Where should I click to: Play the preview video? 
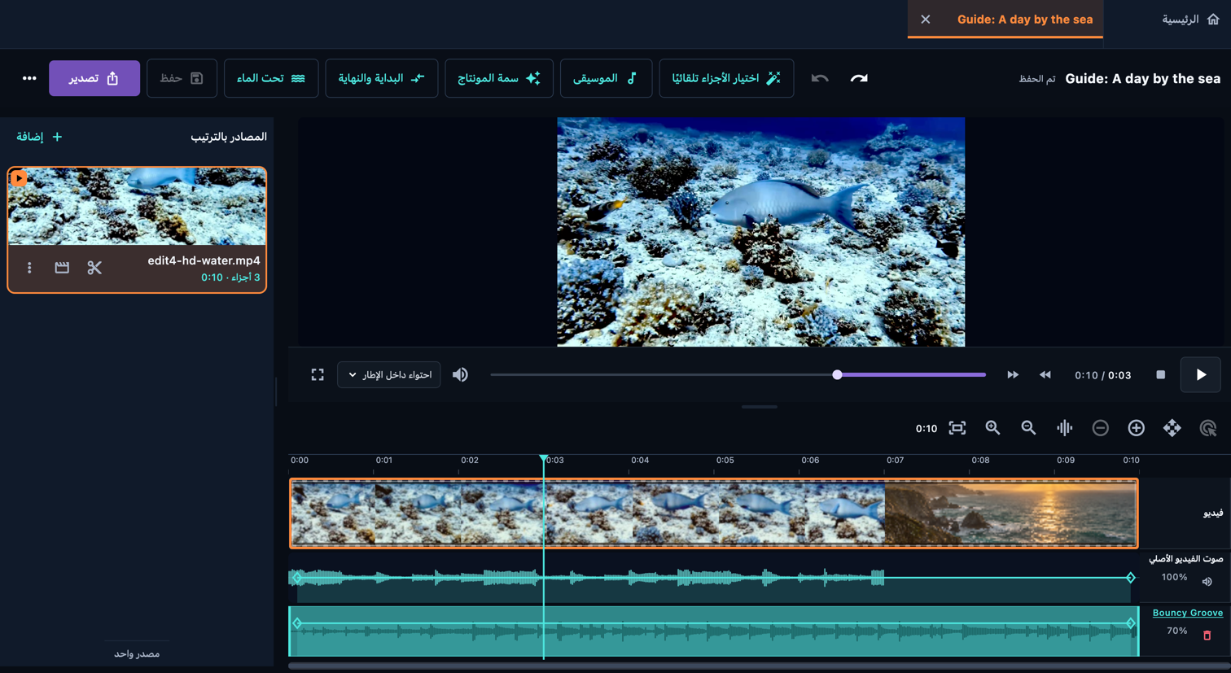[1201, 374]
